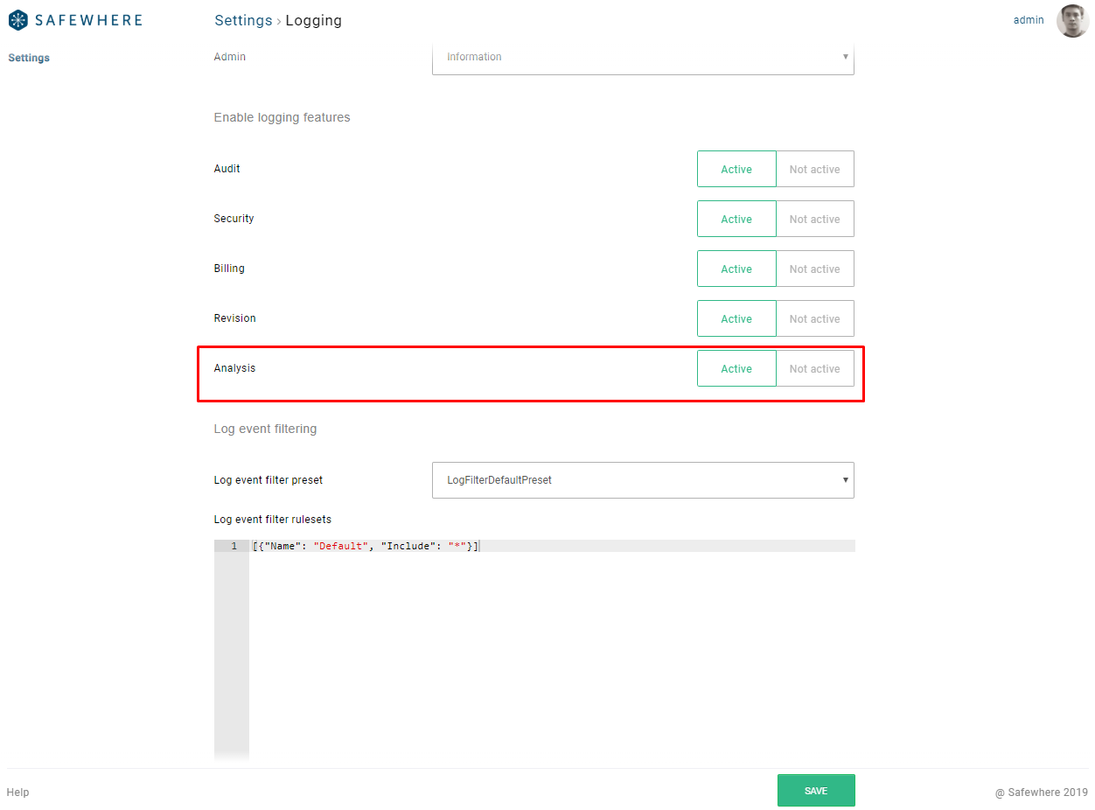Enable Analysis logging with Active button
This screenshot has width=1095, height=810.
pyautogui.click(x=736, y=367)
